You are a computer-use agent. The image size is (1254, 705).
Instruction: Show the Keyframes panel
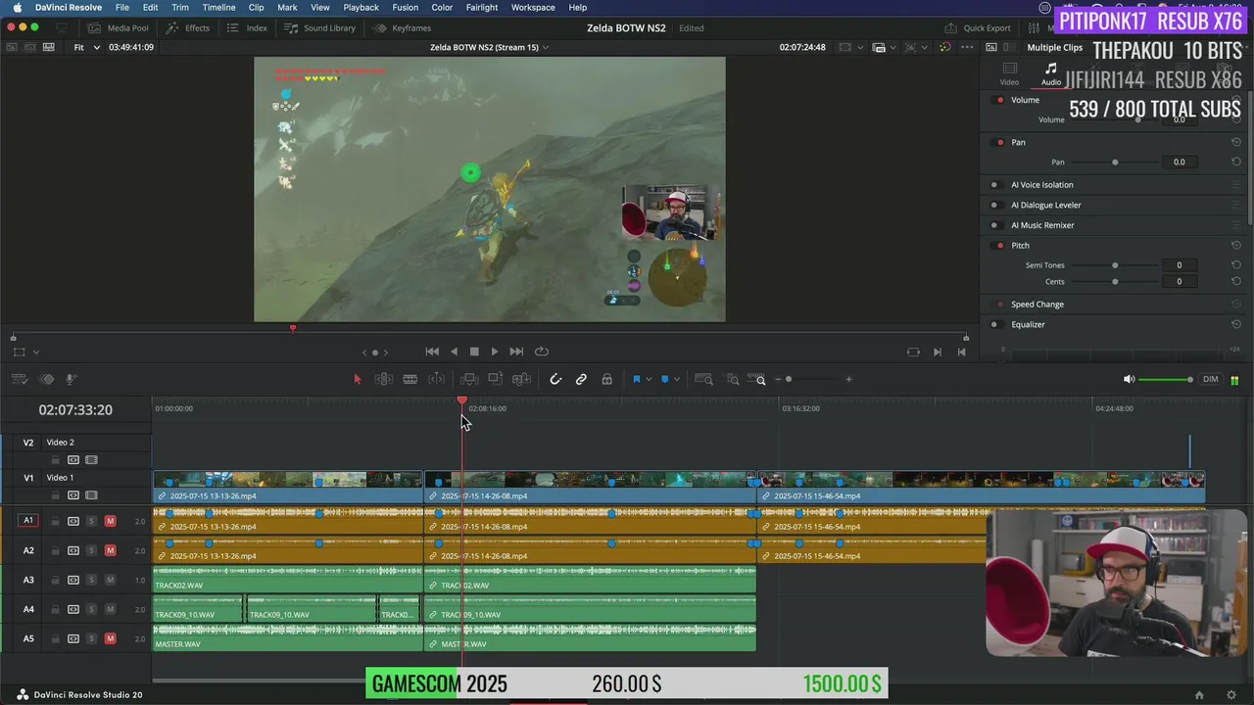[x=403, y=28]
